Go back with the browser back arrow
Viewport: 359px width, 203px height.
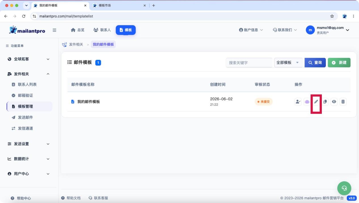point(6,16)
